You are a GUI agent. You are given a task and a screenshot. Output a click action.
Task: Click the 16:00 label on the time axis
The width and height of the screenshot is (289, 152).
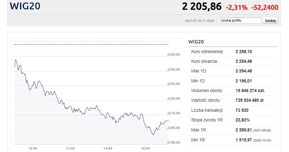(x=145, y=148)
